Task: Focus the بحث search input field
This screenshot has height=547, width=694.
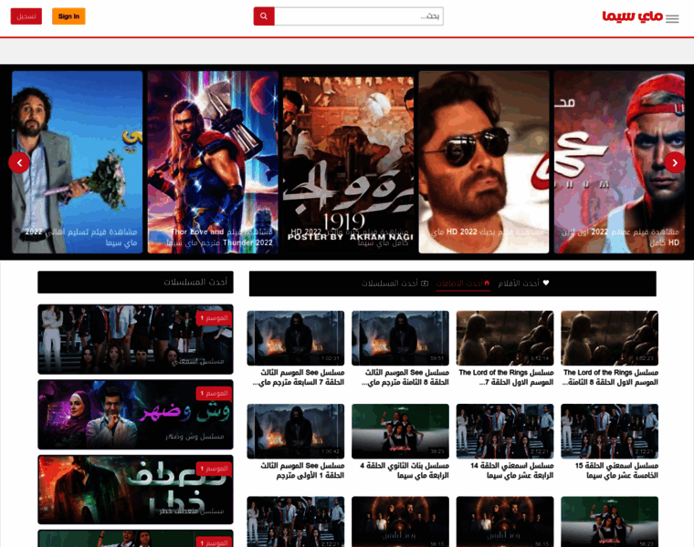Action: point(359,16)
